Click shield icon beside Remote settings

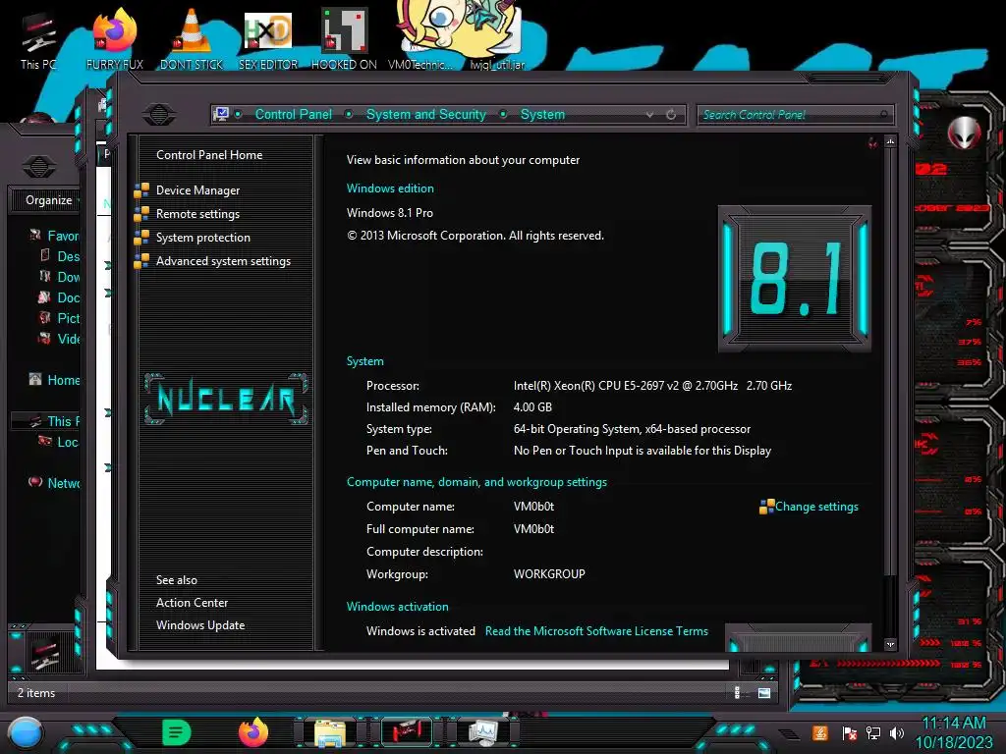coord(141,214)
